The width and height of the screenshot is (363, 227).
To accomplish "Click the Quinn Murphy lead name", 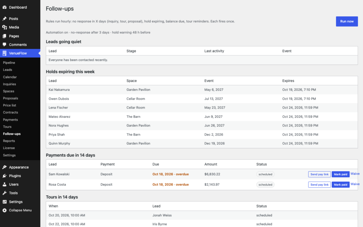I will tap(59, 143).
